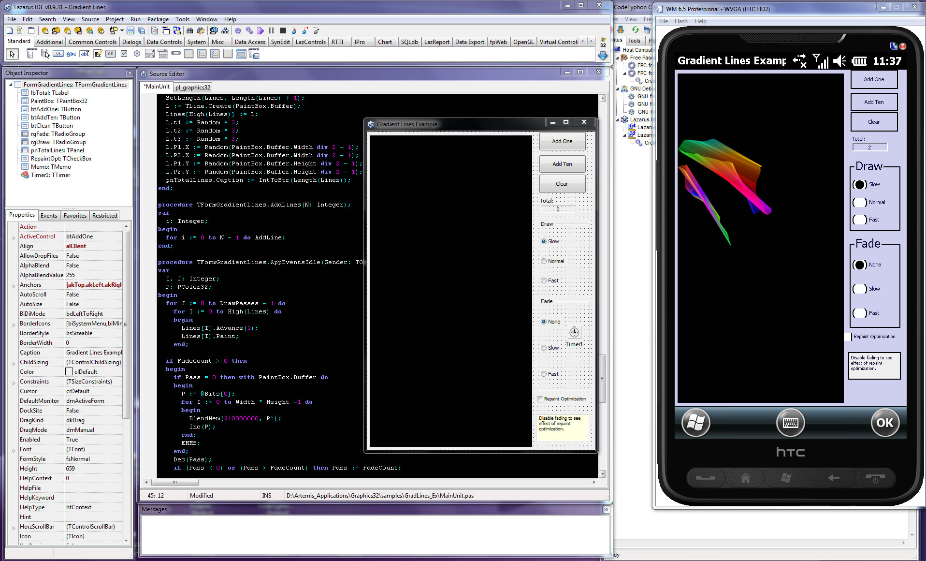This screenshot has width=926, height=561.
Task: Select the TCheckBox component icon
Action: (124, 54)
